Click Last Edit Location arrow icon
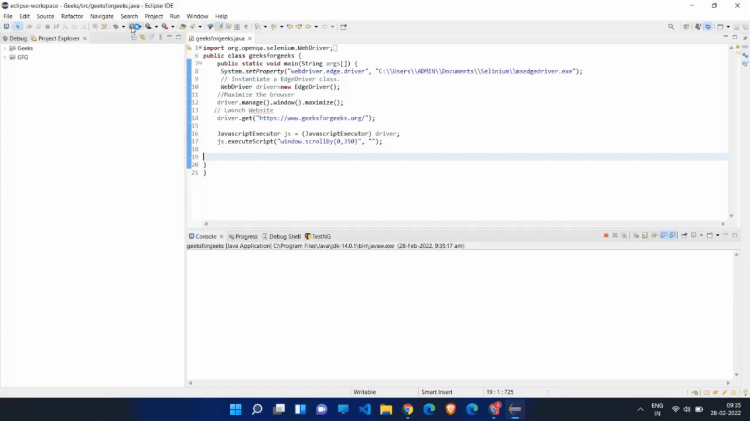Viewport: 750px width, 421px height. point(289,26)
